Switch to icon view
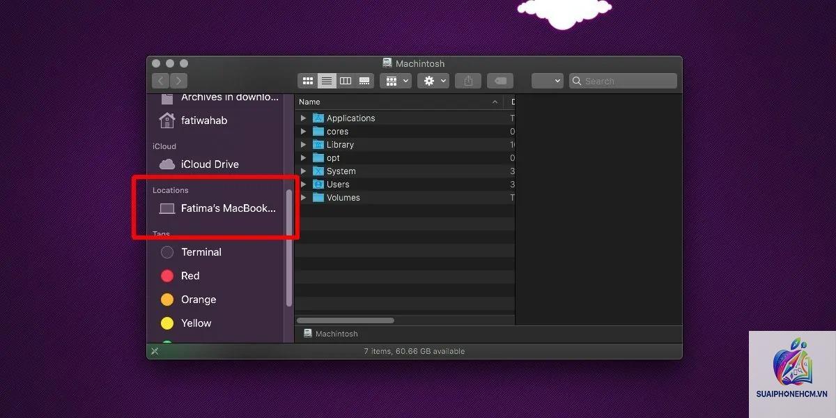Screen dimensions: 836x418 307,81
